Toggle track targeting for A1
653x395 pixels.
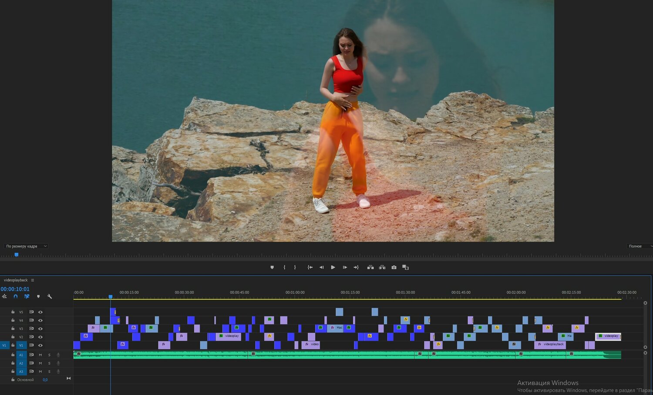[21, 355]
